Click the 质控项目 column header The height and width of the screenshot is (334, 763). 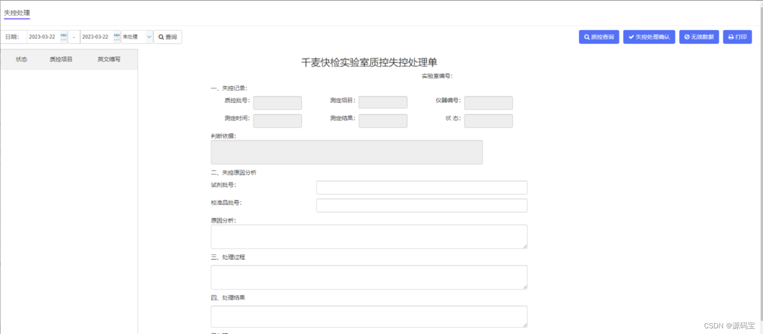click(x=60, y=59)
